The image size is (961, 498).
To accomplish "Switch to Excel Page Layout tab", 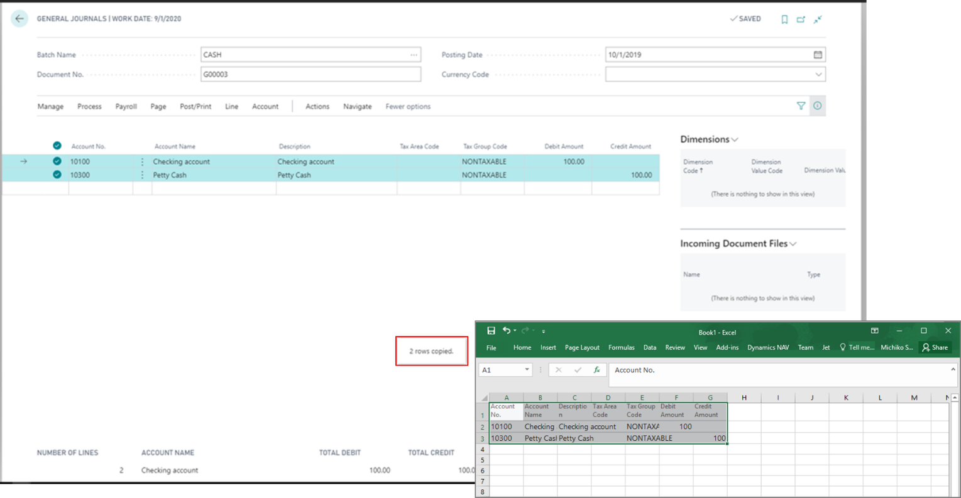I will [x=581, y=347].
